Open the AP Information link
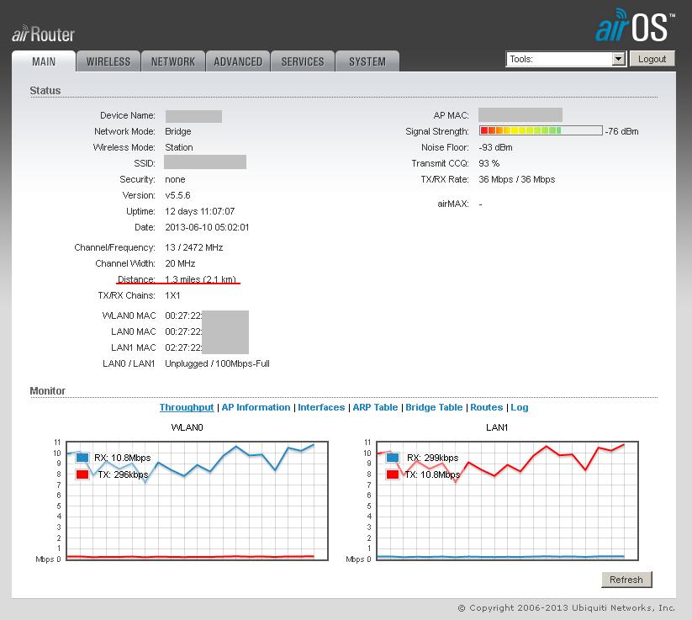Viewport: 692px width, 620px height. pos(256,407)
